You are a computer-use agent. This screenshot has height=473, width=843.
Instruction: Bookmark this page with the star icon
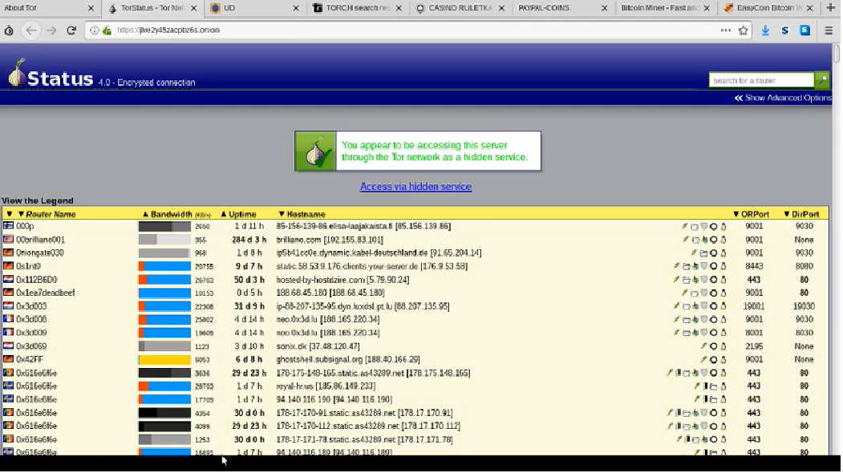(743, 30)
